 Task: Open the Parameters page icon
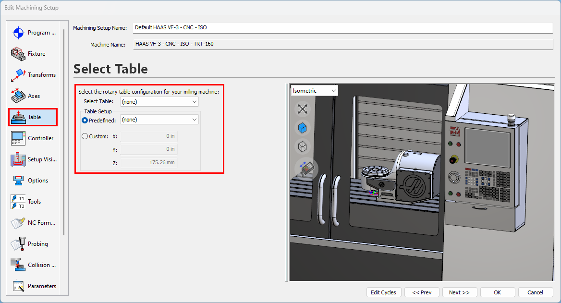point(18,286)
